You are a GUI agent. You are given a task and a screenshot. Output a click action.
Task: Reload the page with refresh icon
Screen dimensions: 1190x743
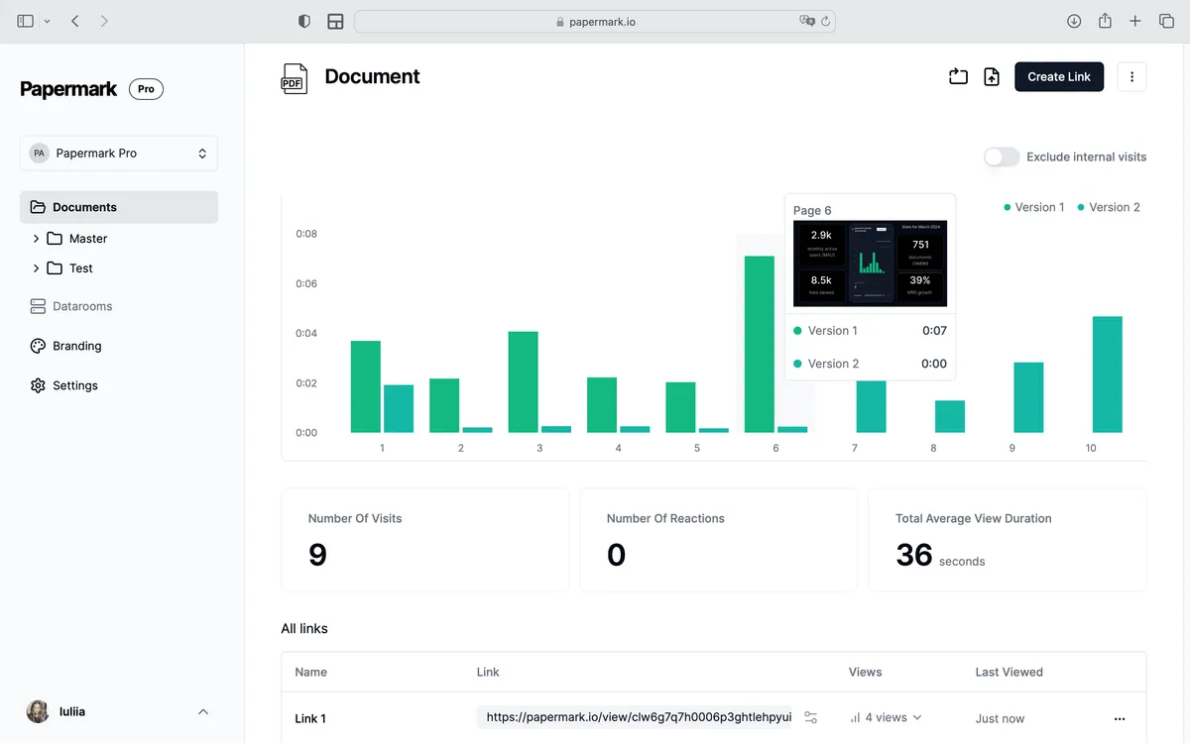point(825,21)
